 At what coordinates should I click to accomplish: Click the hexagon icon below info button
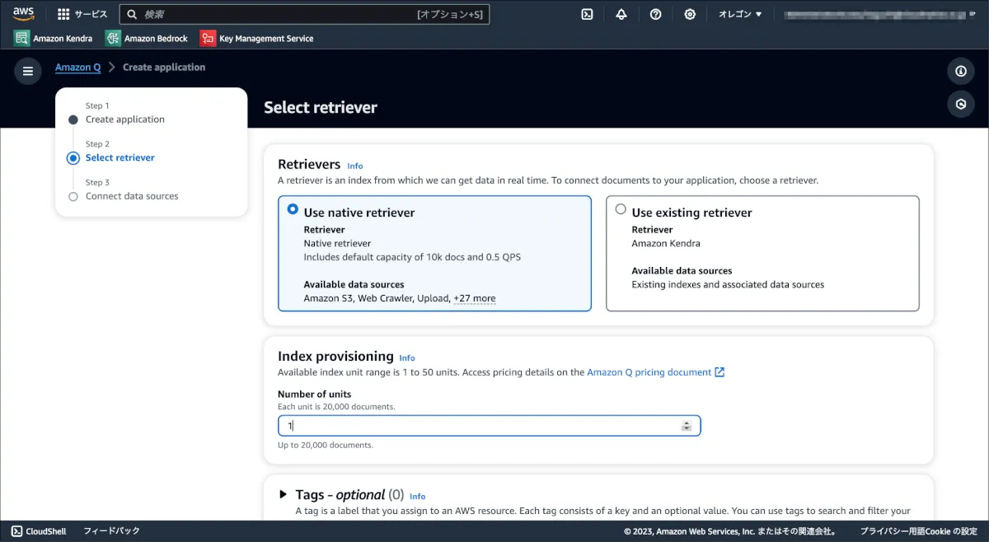(960, 105)
